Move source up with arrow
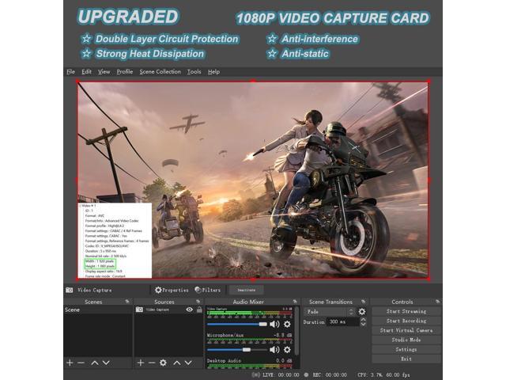The image size is (506, 380). (177, 363)
